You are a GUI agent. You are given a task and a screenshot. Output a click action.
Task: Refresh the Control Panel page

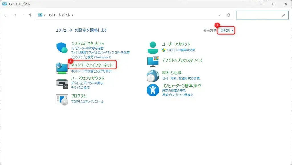(228, 15)
